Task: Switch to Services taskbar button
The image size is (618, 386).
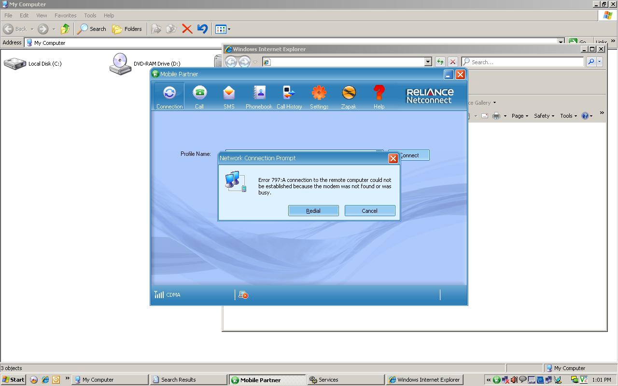Action: [346, 380]
